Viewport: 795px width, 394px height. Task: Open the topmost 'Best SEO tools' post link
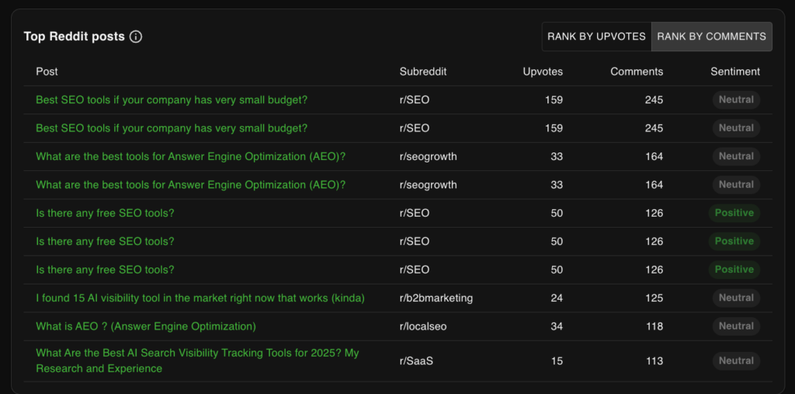point(172,100)
